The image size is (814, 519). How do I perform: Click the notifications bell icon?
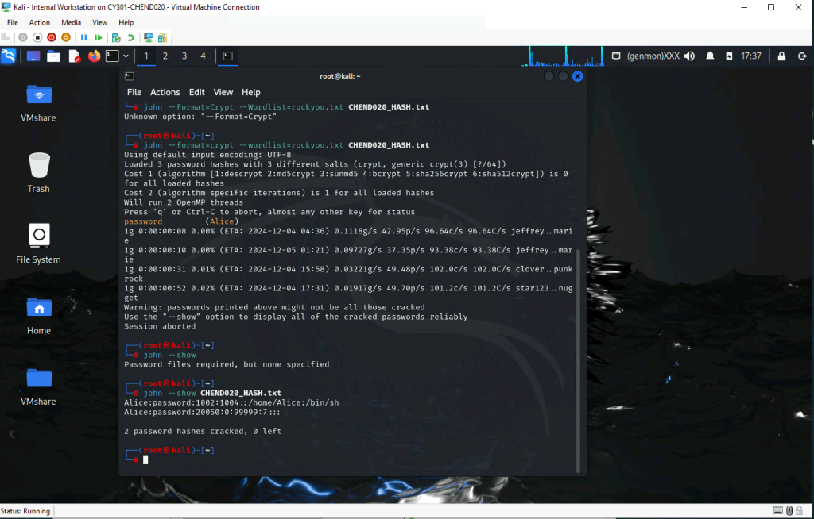[710, 56]
